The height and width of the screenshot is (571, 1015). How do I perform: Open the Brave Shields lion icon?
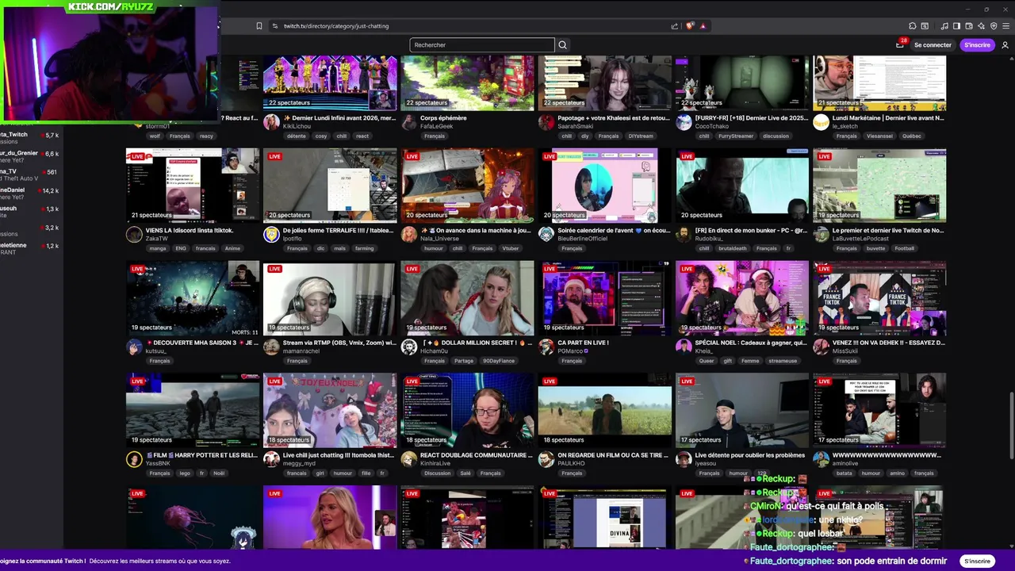pyautogui.click(x=690, y=25)
